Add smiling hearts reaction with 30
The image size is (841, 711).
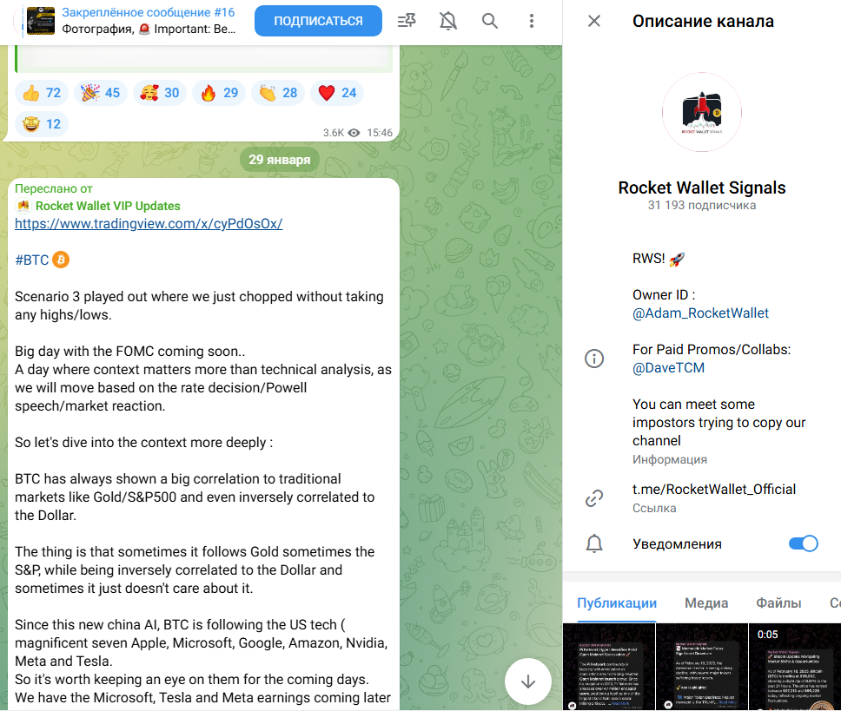[160, 93]
